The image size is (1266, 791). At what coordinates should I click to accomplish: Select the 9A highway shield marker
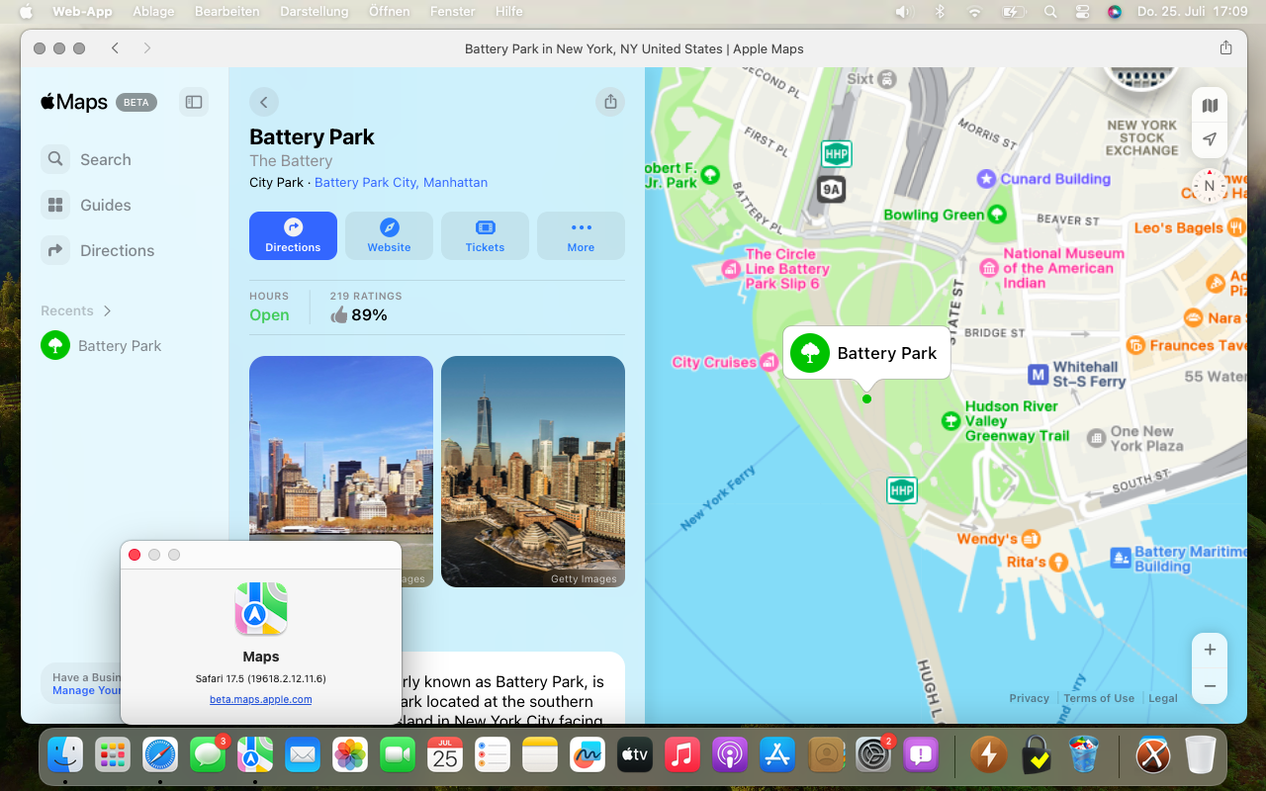831,190
